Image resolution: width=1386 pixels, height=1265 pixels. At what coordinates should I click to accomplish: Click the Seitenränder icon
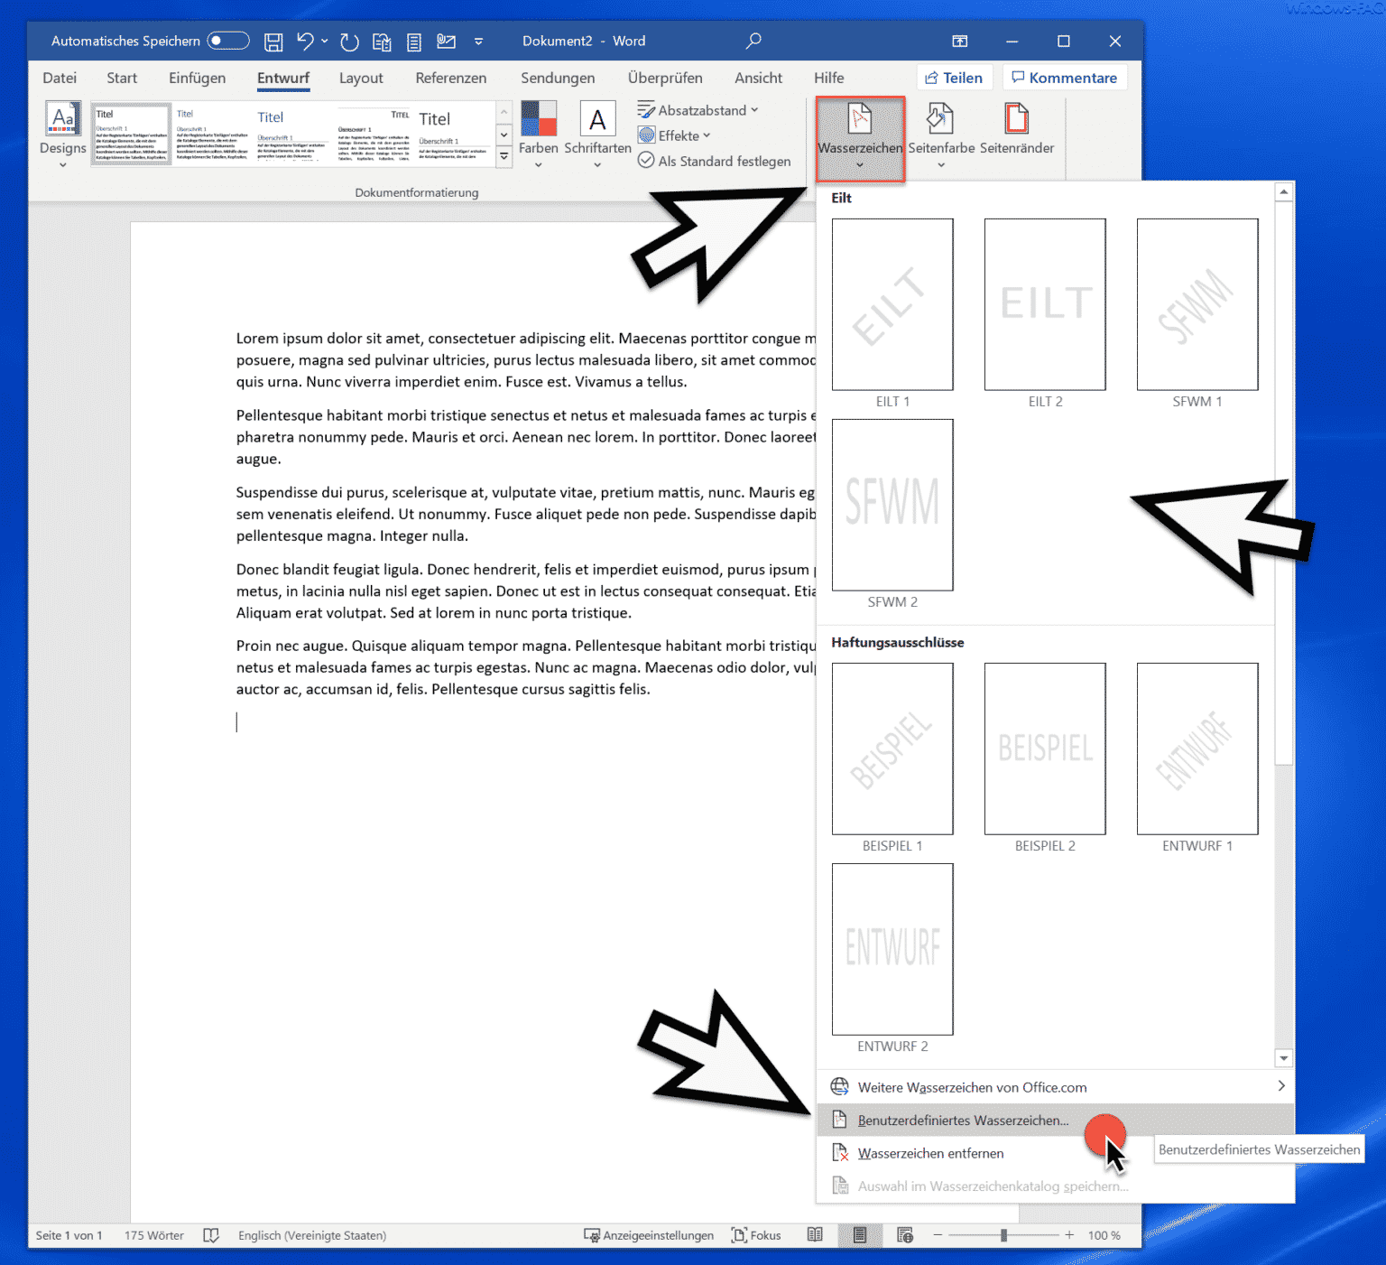(x=1017, y=131)
